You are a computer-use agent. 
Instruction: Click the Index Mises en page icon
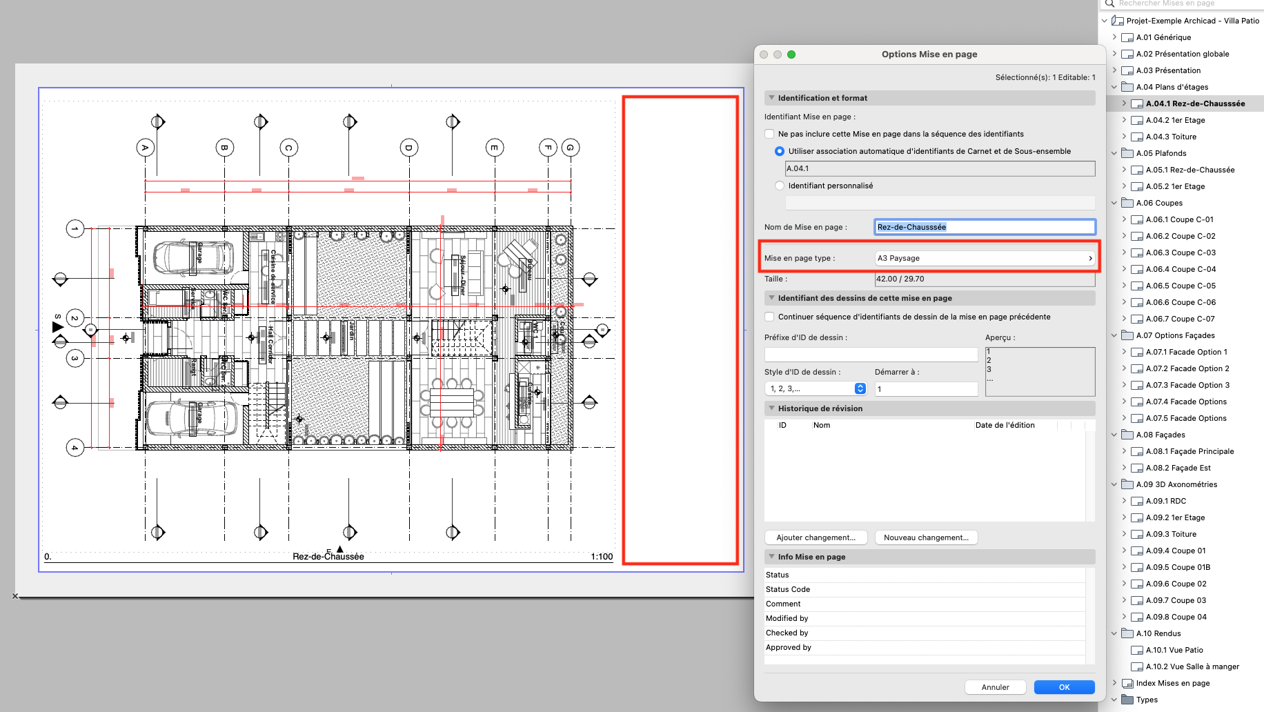tap(1127, 683)
